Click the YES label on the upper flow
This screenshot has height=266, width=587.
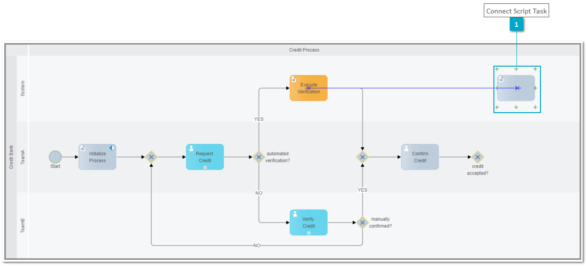pos(259,119)
